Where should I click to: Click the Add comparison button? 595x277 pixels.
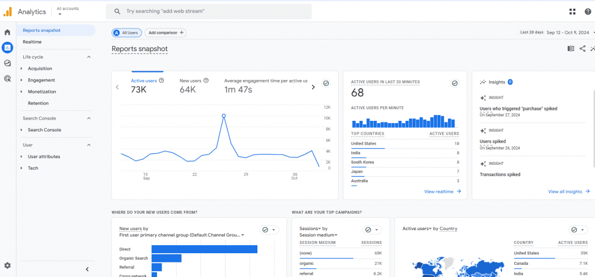click(x=166, y=33)
